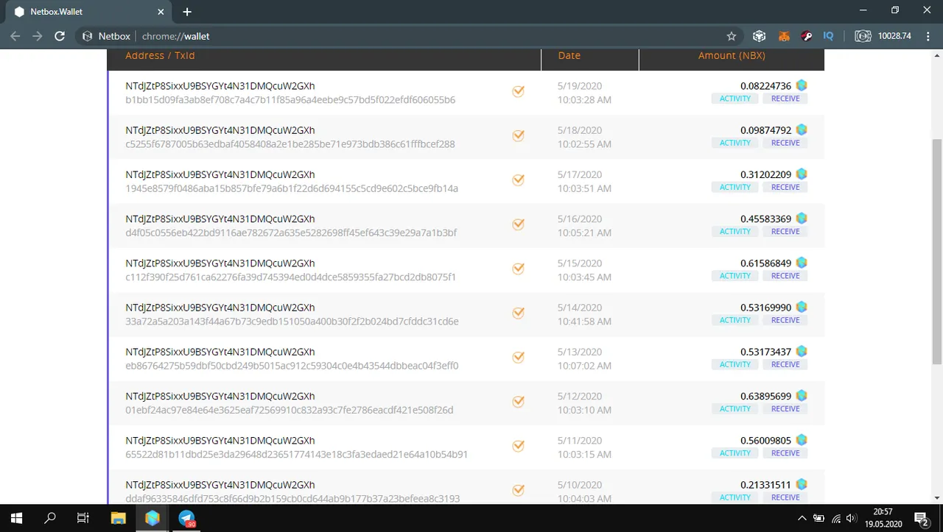Viewport: 943px width, 532px height.
Task: Select TxId starting with b1bb15d09fa3ab8ef
Action: pyautogui.click(x=290, y=100)
